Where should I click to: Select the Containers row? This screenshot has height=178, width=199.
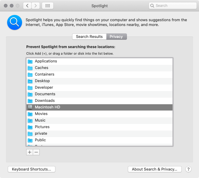(x=99, y=74)
